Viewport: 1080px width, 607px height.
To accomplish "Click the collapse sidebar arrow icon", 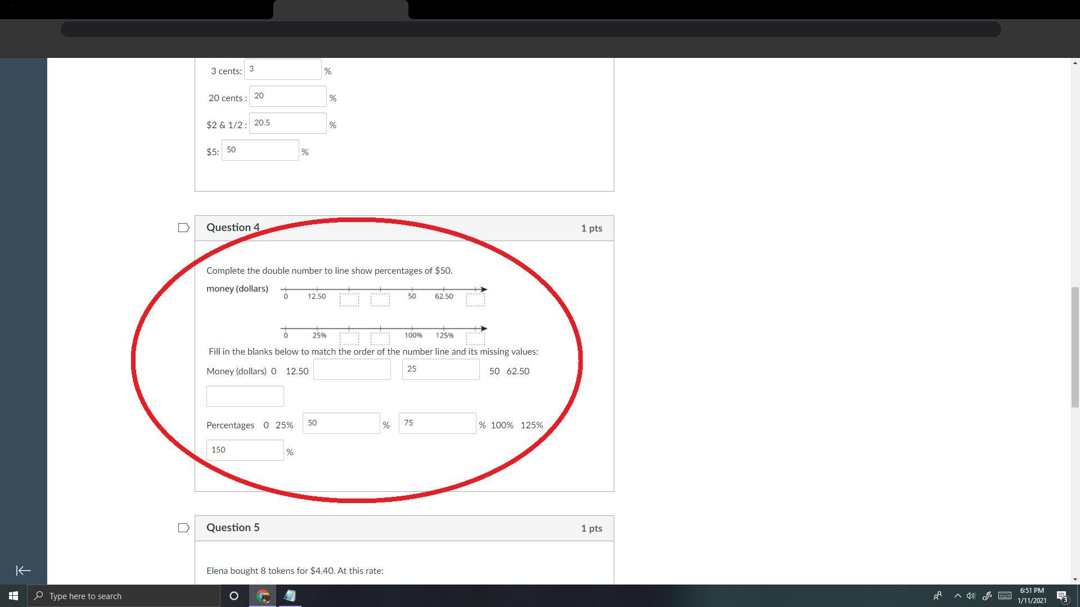I will 23,570.
